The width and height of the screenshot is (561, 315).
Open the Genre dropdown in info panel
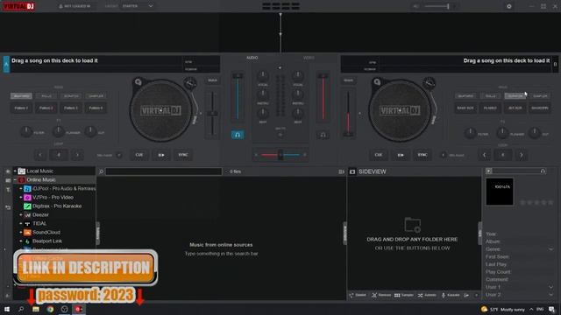pos(550,249)
